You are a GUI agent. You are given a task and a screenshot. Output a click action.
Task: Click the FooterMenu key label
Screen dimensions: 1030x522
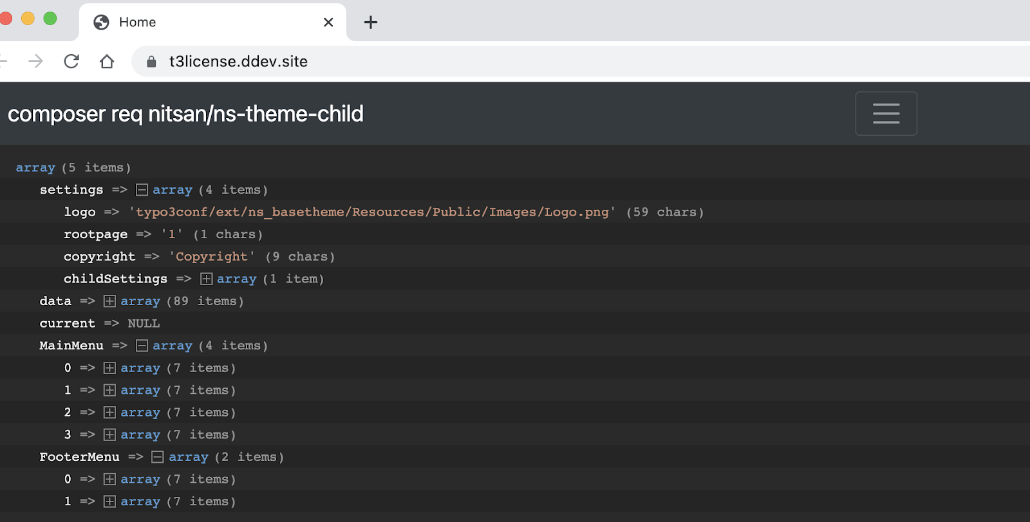pyautogui.click(x=79, y=457)
